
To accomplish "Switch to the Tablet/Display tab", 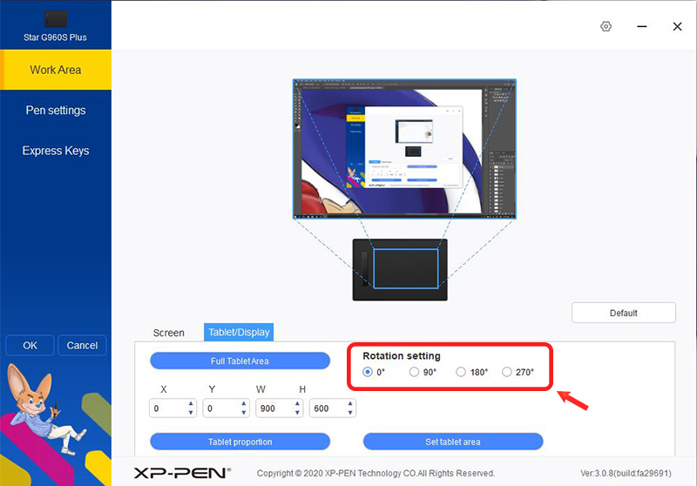I will point(239,333).
